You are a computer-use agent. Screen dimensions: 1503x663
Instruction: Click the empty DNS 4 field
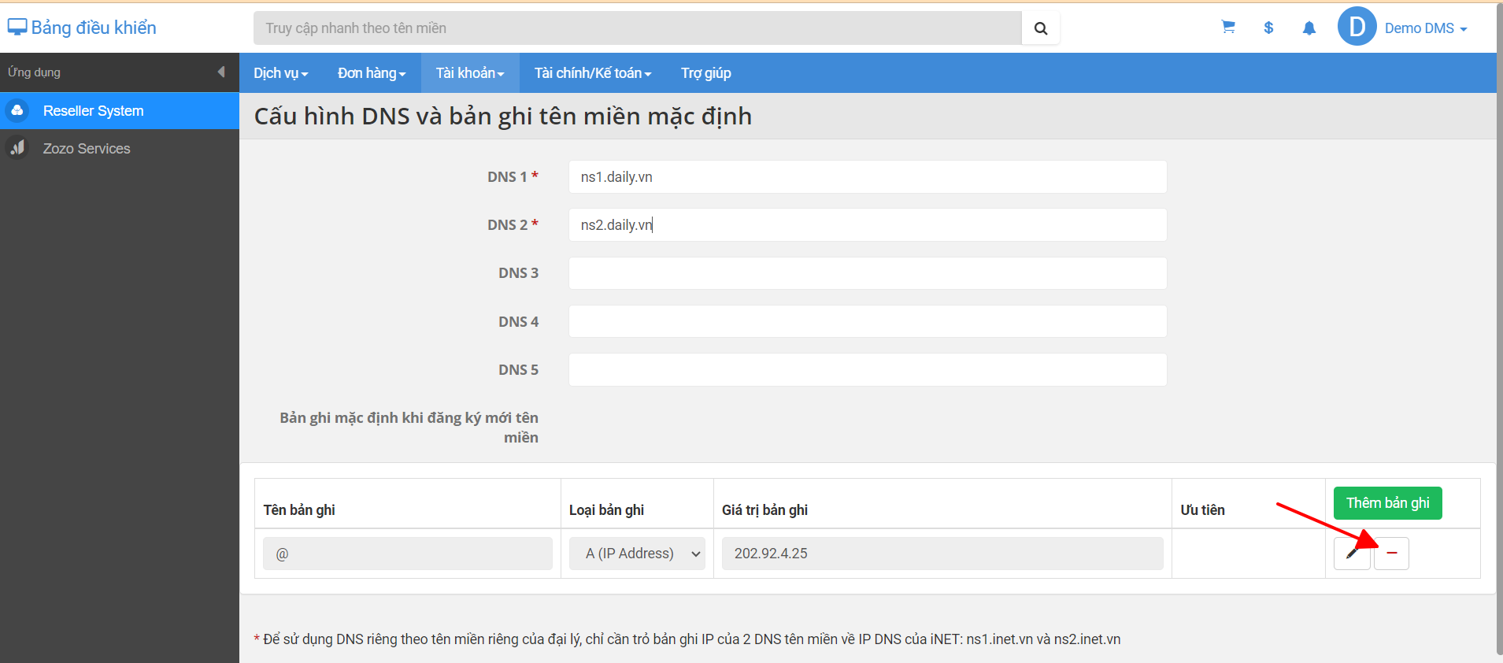pos(868,321)
